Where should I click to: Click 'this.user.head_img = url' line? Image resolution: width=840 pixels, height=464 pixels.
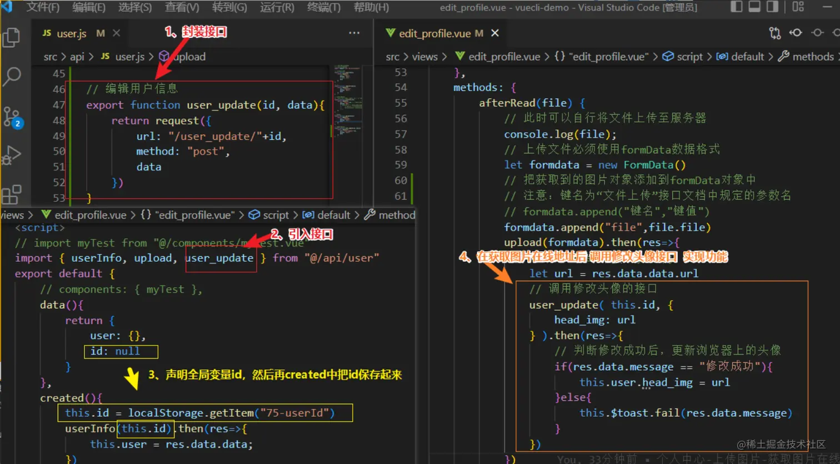pos(654,382)
